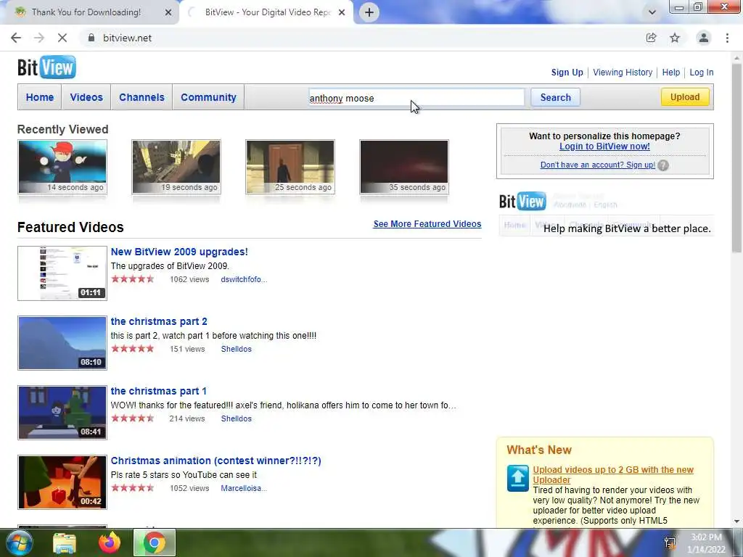
Task: Click the Log In link
Action: pyautogui.click(x=702, y=73)
